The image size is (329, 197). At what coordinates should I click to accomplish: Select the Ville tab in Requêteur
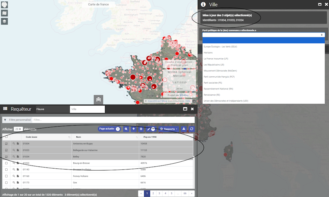[x=87, y=109]
